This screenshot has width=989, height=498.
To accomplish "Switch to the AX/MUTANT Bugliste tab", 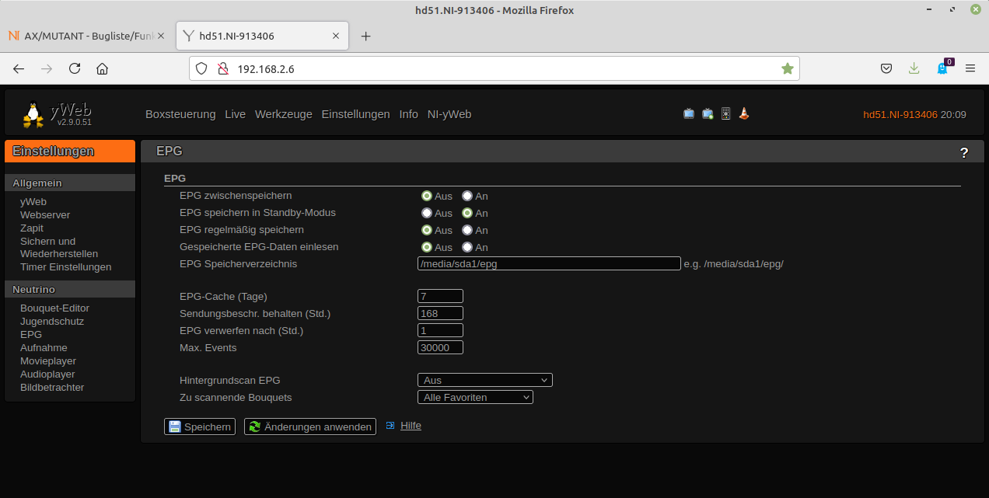I will tap(84, 36).
